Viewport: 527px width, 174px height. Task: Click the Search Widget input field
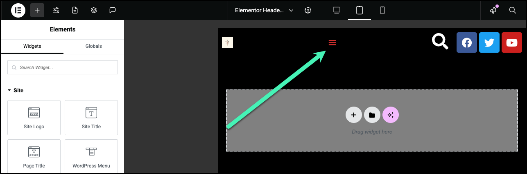pos(63,67)
